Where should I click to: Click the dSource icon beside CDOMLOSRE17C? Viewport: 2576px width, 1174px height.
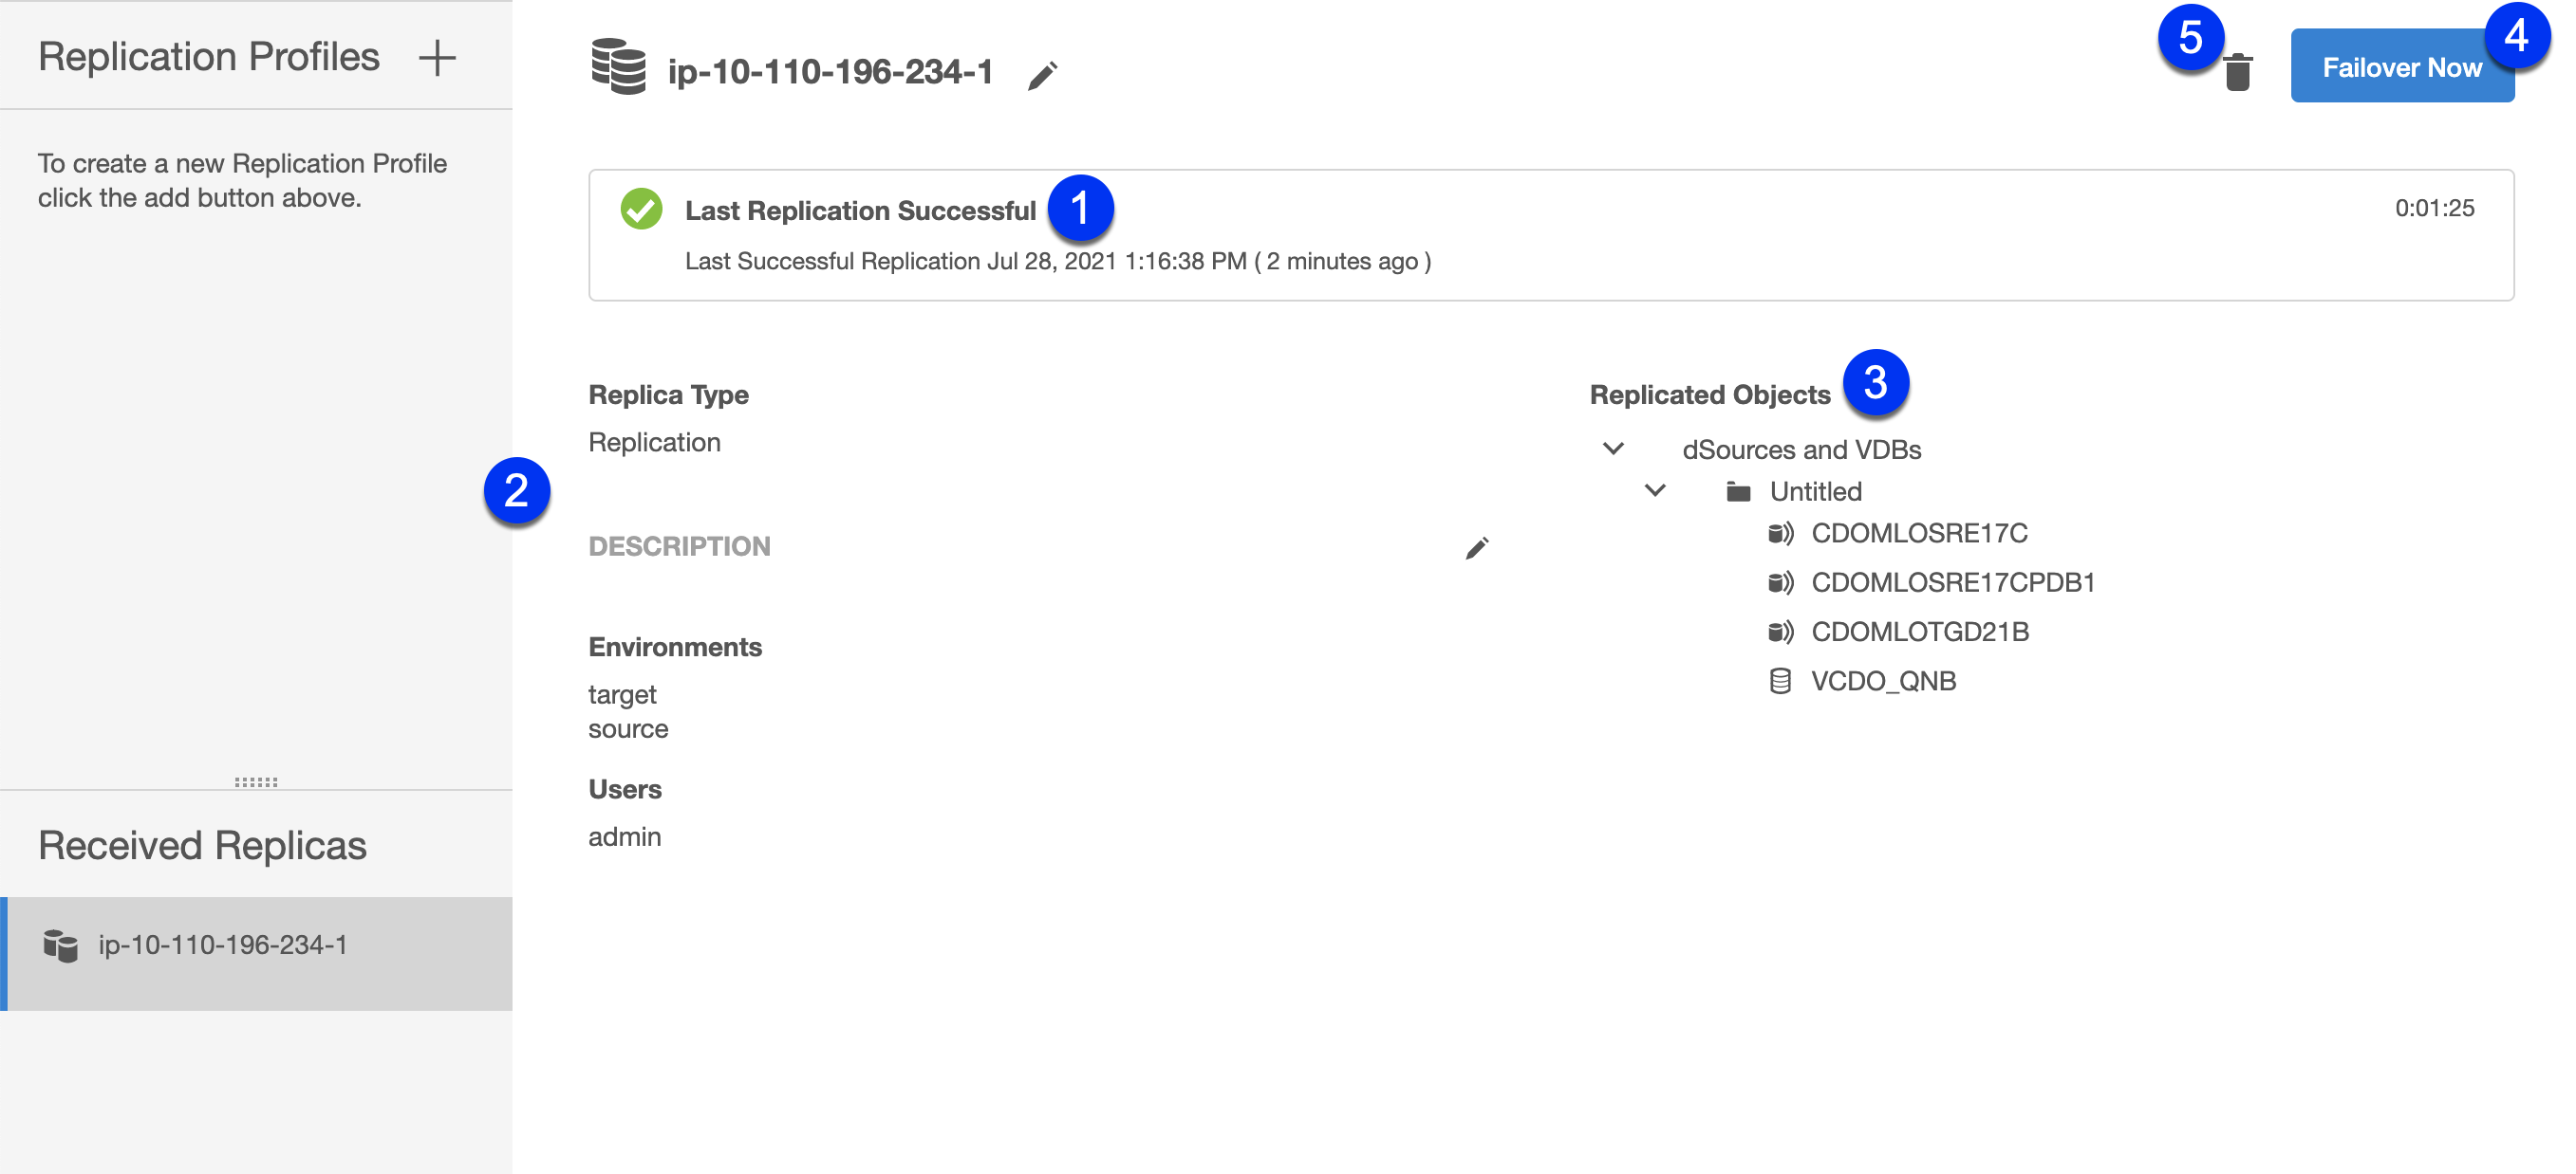tap(1780, 534)
